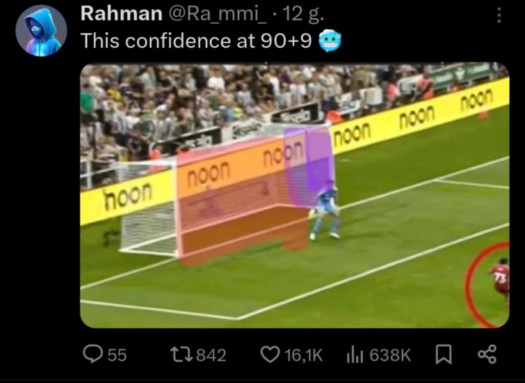This screenshot has width=525, height=383.
Task: Click the share icon
Action: pyautogui.click(x=487, y=355)
